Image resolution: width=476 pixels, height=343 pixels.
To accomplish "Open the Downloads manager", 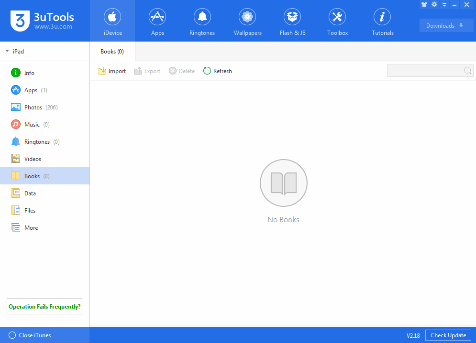I will (x=446, y=25).
